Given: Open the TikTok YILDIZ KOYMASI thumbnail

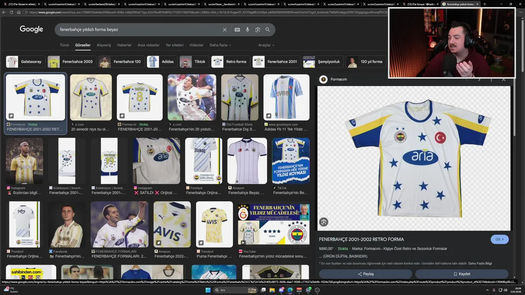Looking at the screenshot, I should (x=291, y=161).
